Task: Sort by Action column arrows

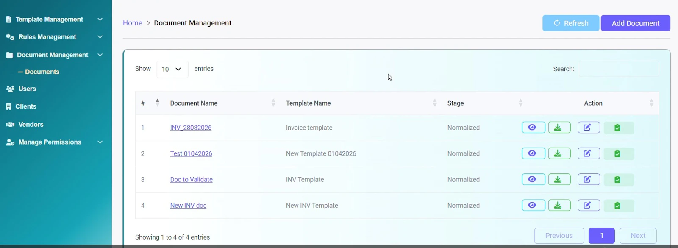Action: tap(652, 103)
